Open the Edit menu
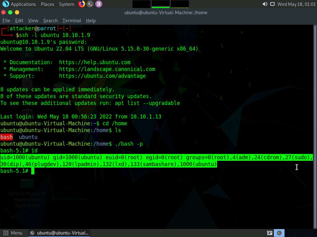The image size is (317, 237). (19, 21)
